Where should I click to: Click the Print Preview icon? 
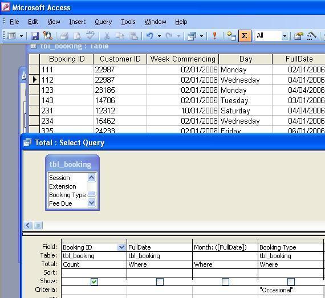point(78,36)
